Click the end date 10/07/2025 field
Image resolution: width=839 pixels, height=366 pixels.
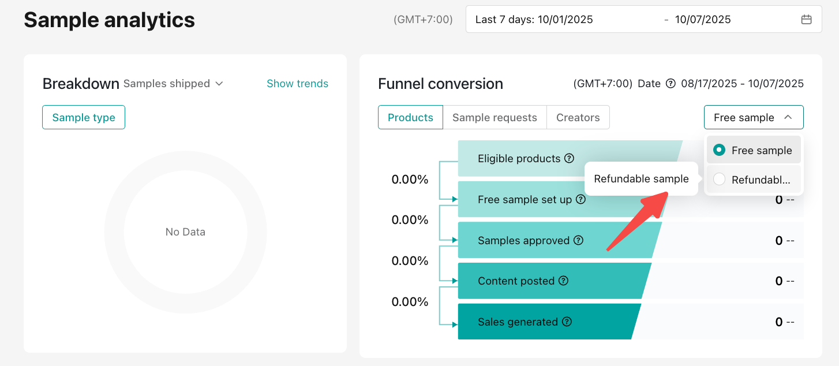(702, 20)
